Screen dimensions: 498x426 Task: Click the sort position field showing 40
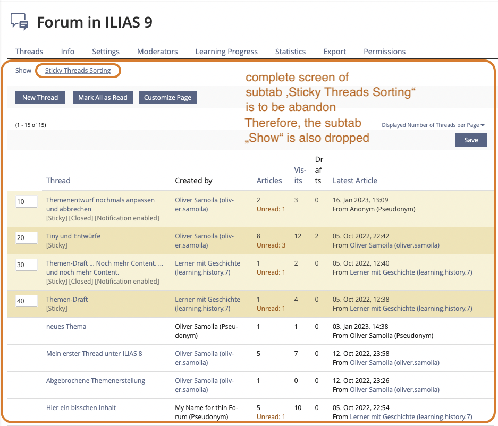(27, 301)
